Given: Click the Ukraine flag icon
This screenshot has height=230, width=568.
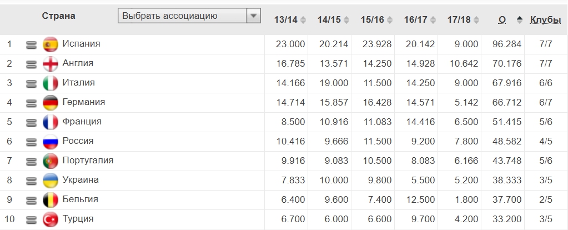Looking at the screenshot, I should coord(51,181).
